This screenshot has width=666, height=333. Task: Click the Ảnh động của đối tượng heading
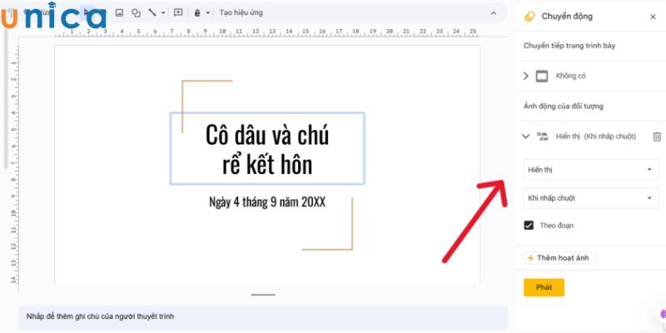pyautogui.click(x=564, y=107)
